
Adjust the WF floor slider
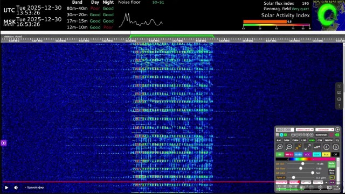(301, 168)
